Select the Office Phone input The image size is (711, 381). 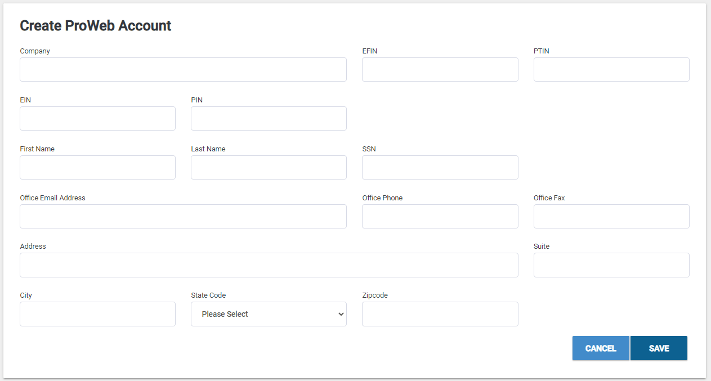click(440, 216)
